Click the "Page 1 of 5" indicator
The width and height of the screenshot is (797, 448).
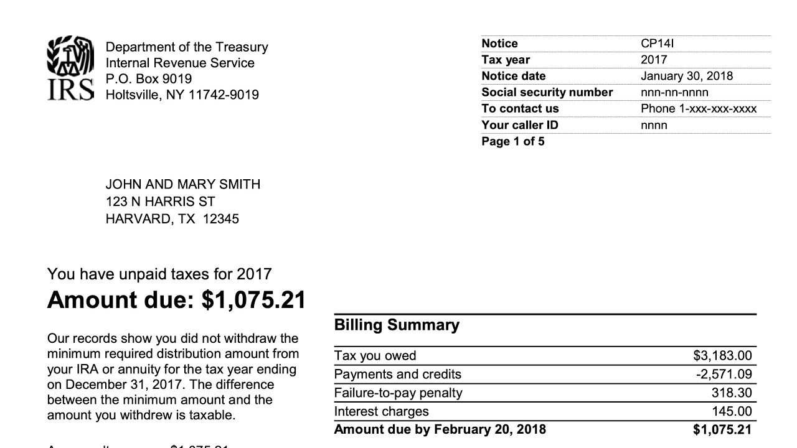(512, 141)
